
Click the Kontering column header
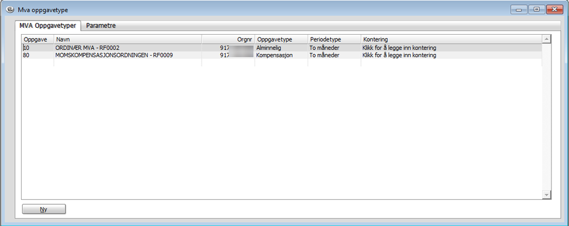451,39
